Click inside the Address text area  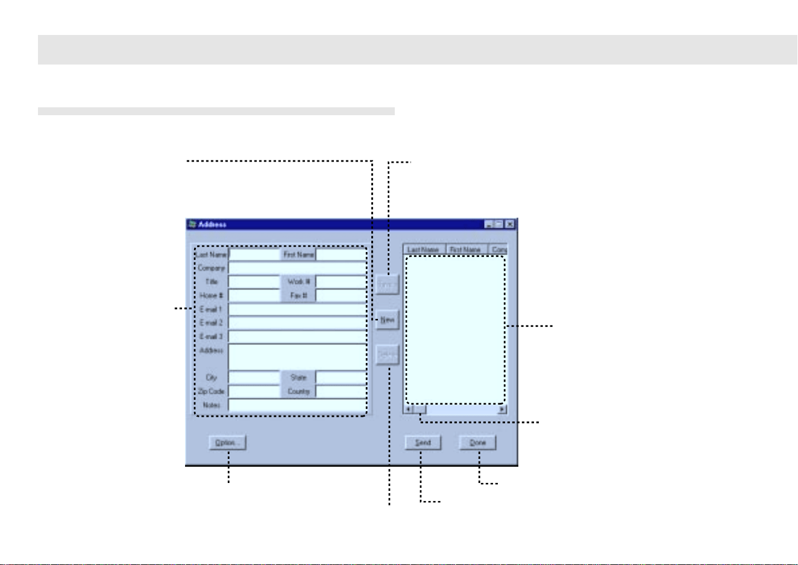click(297, 357)
